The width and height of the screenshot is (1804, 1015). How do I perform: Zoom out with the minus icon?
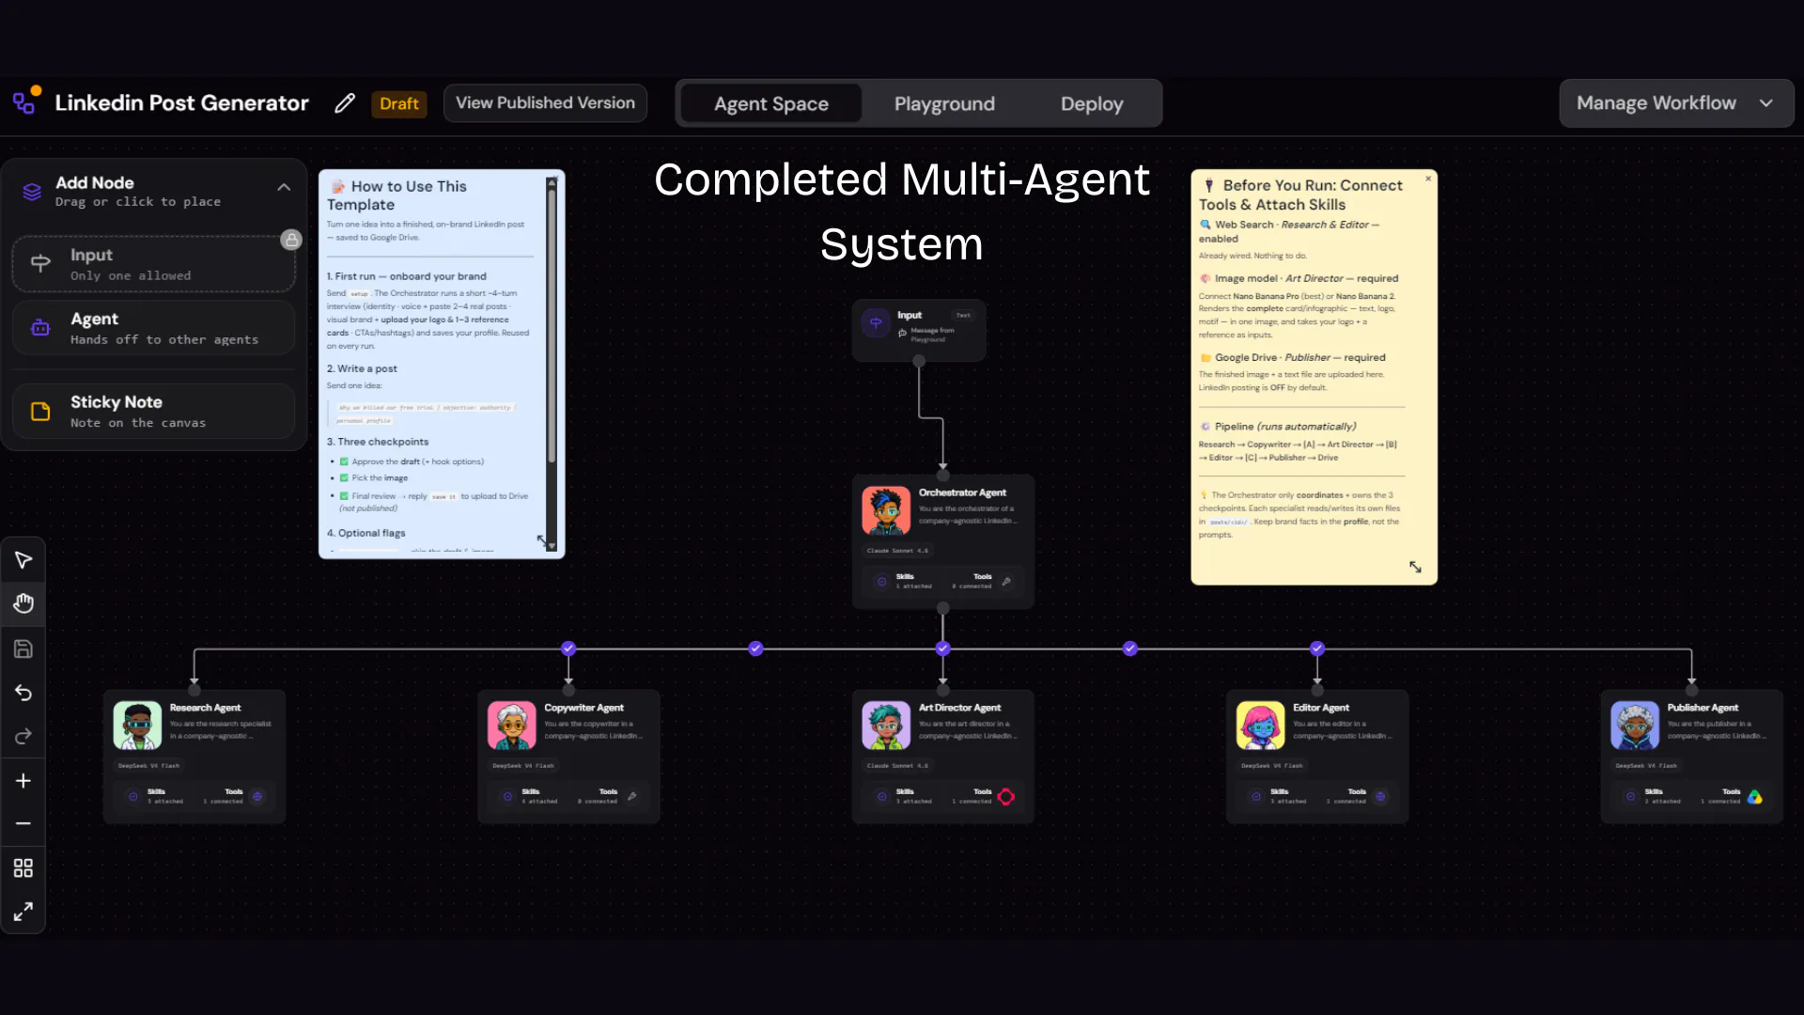23,823
